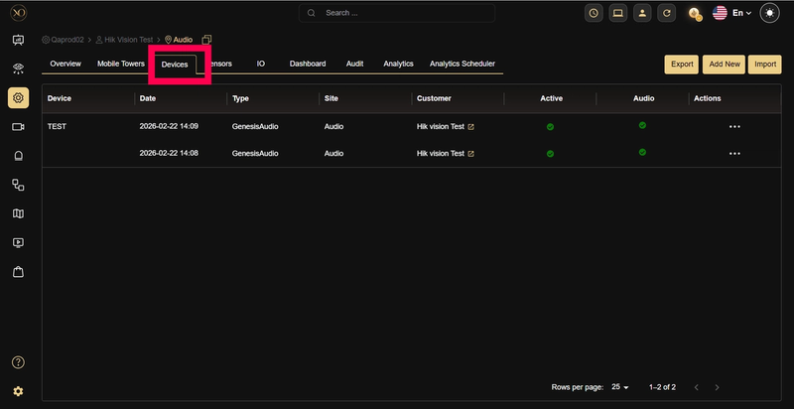Viewport: 794px width, 409px height.
Task: Open the user profile icon in the top bar
Action: [642, 13]
